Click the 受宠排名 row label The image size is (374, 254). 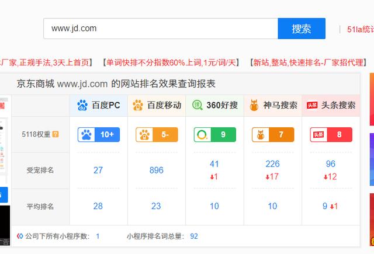[x=40, y=171]
